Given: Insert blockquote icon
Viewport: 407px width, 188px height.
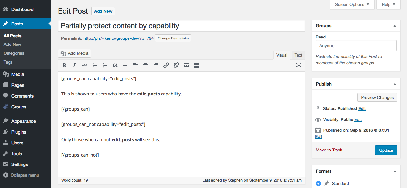Looking at the screenshot, I should 115,65.
